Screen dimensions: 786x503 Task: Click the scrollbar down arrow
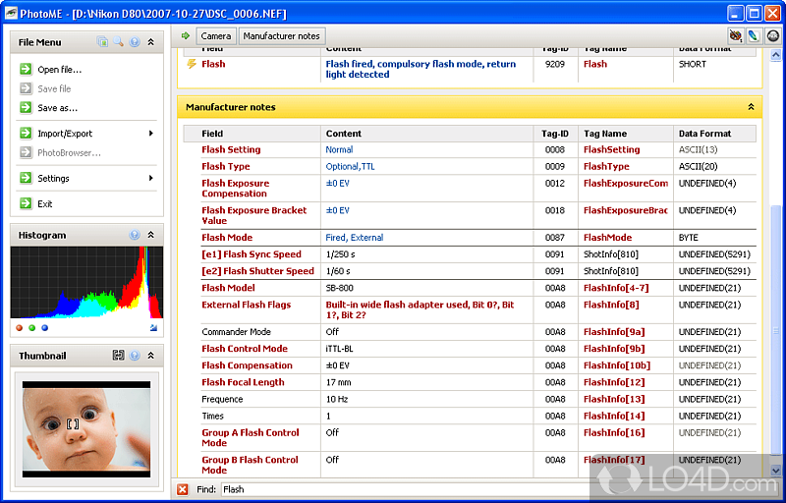click(775, 470)
